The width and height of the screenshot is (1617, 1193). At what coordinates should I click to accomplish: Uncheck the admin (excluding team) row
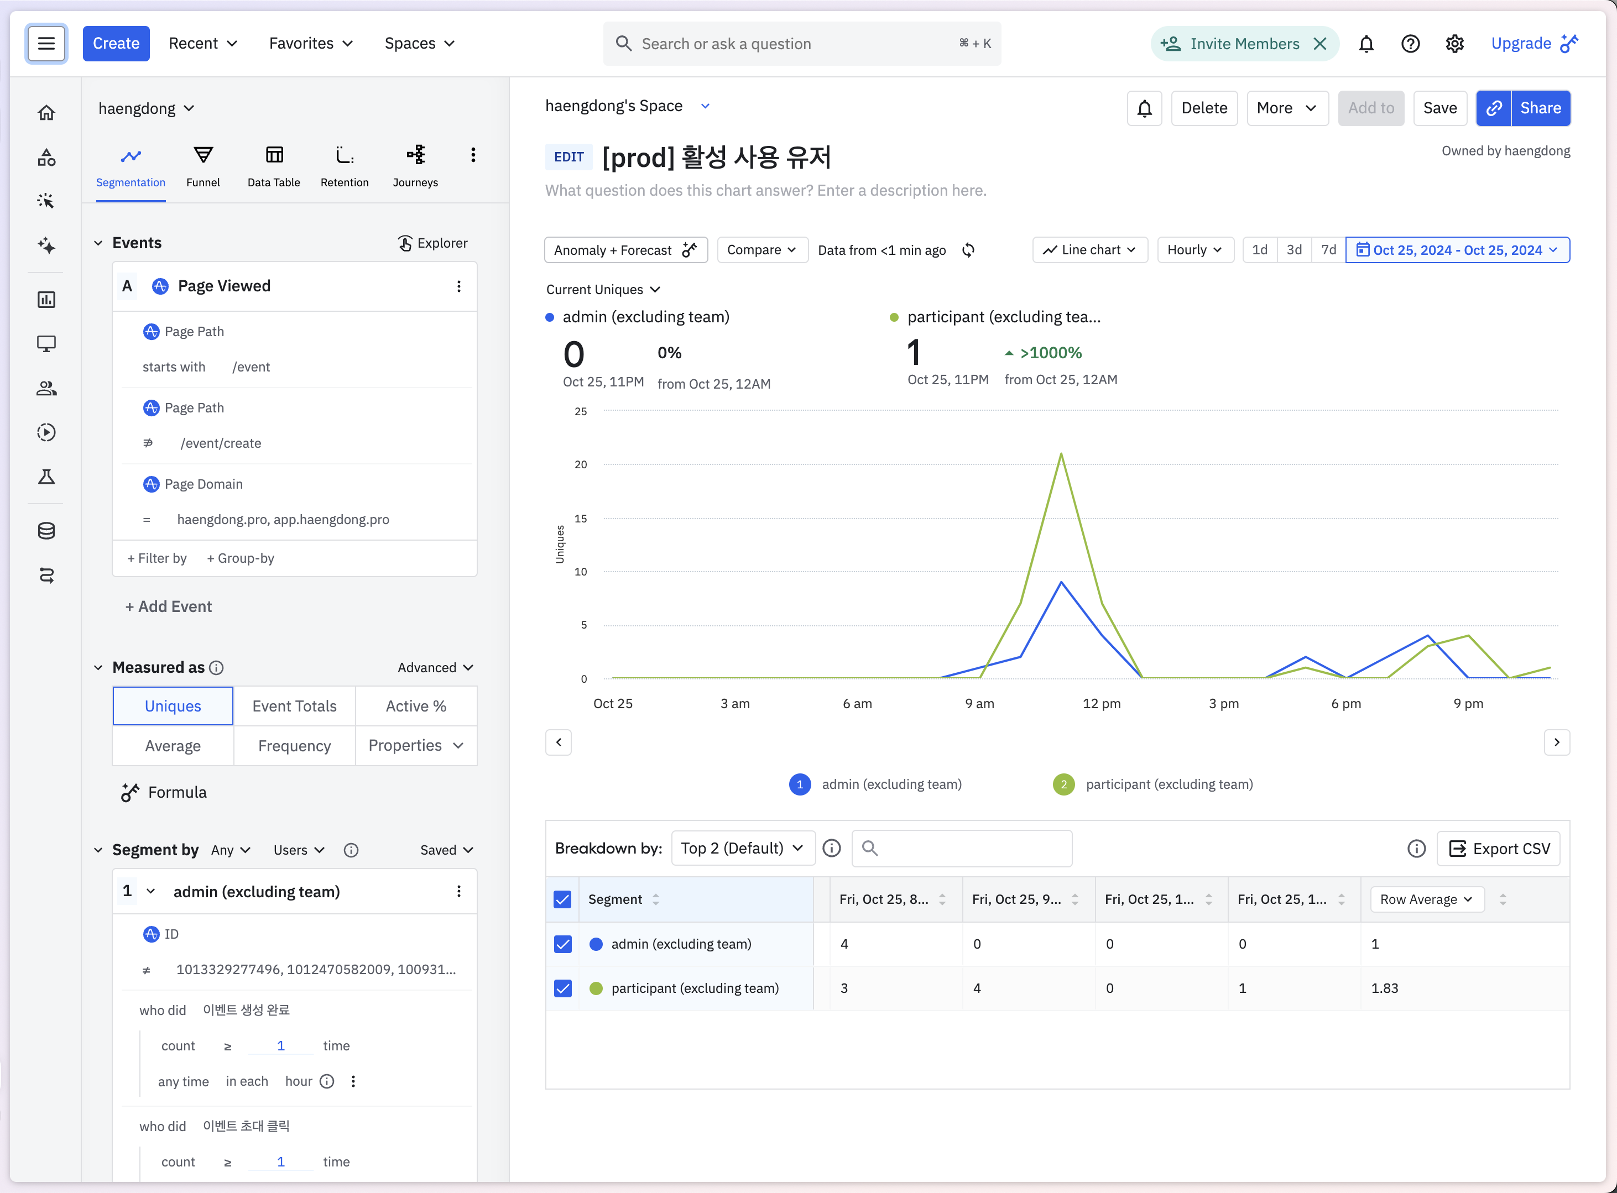[562, 945]
